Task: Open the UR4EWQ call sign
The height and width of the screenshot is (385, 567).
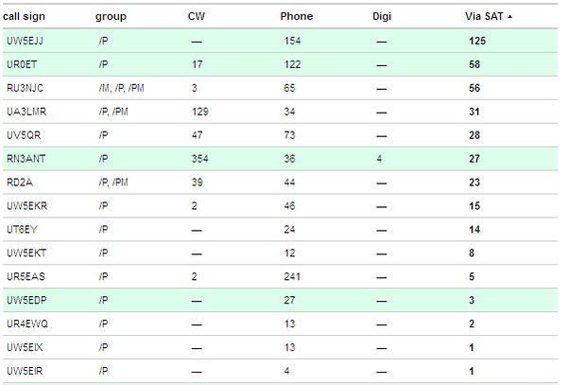Action: click(27, 324)
